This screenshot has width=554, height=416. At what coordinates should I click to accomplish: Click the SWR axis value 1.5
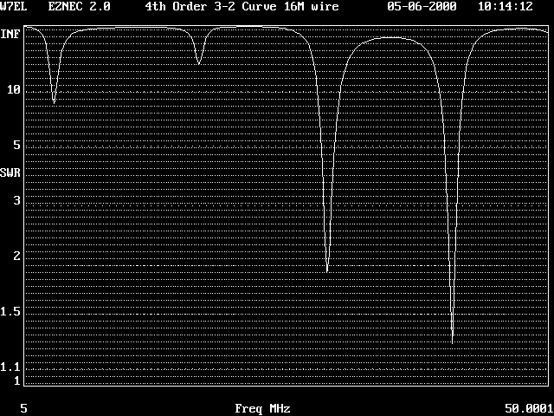[10, 312]
